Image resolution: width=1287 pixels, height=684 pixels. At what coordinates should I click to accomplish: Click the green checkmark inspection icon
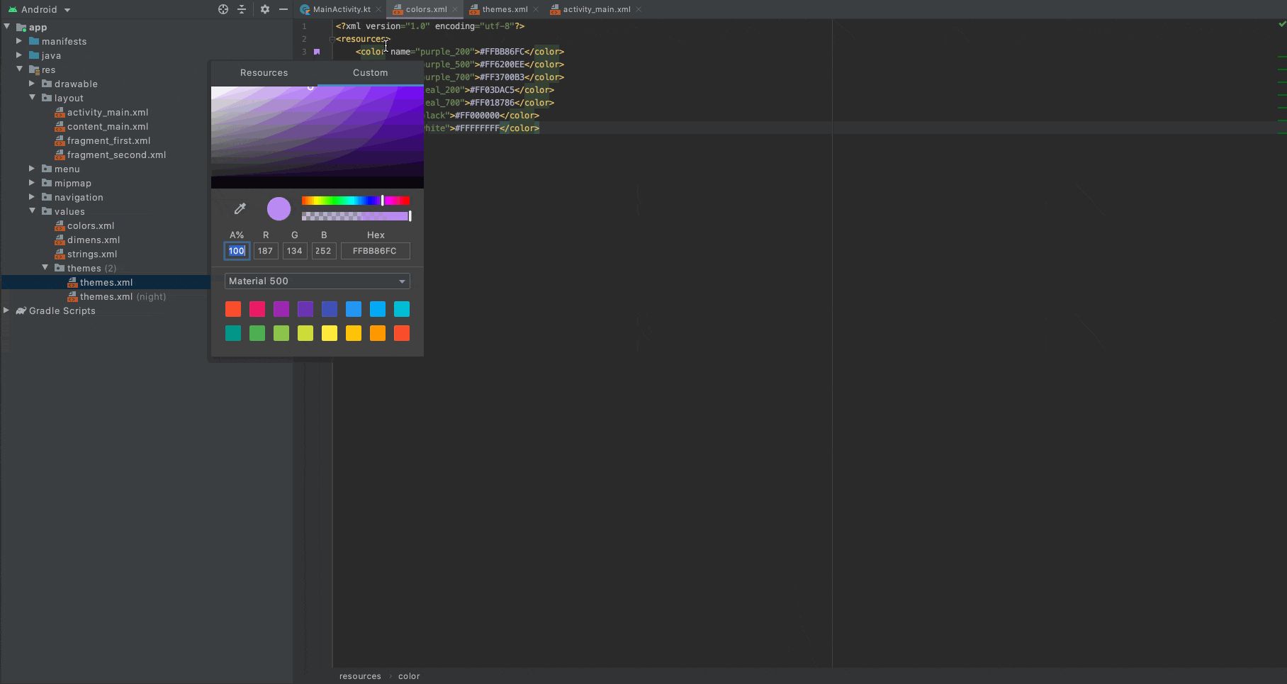[x=1281, y=24]
